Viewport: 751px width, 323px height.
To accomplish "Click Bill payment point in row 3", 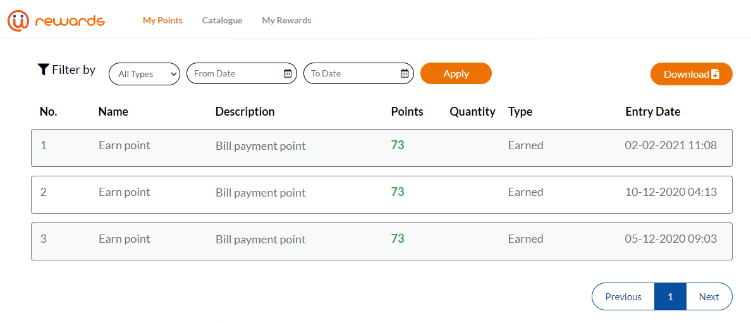I will (260, 239).
